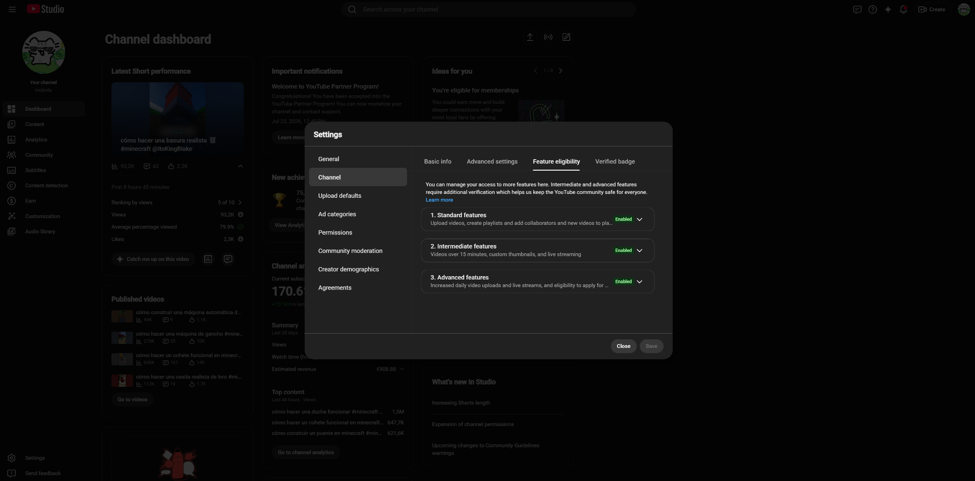The width and height of the screenshot is (975, 481).
Task: Open published video about casita realista de loro
Action: pos(177,380)
